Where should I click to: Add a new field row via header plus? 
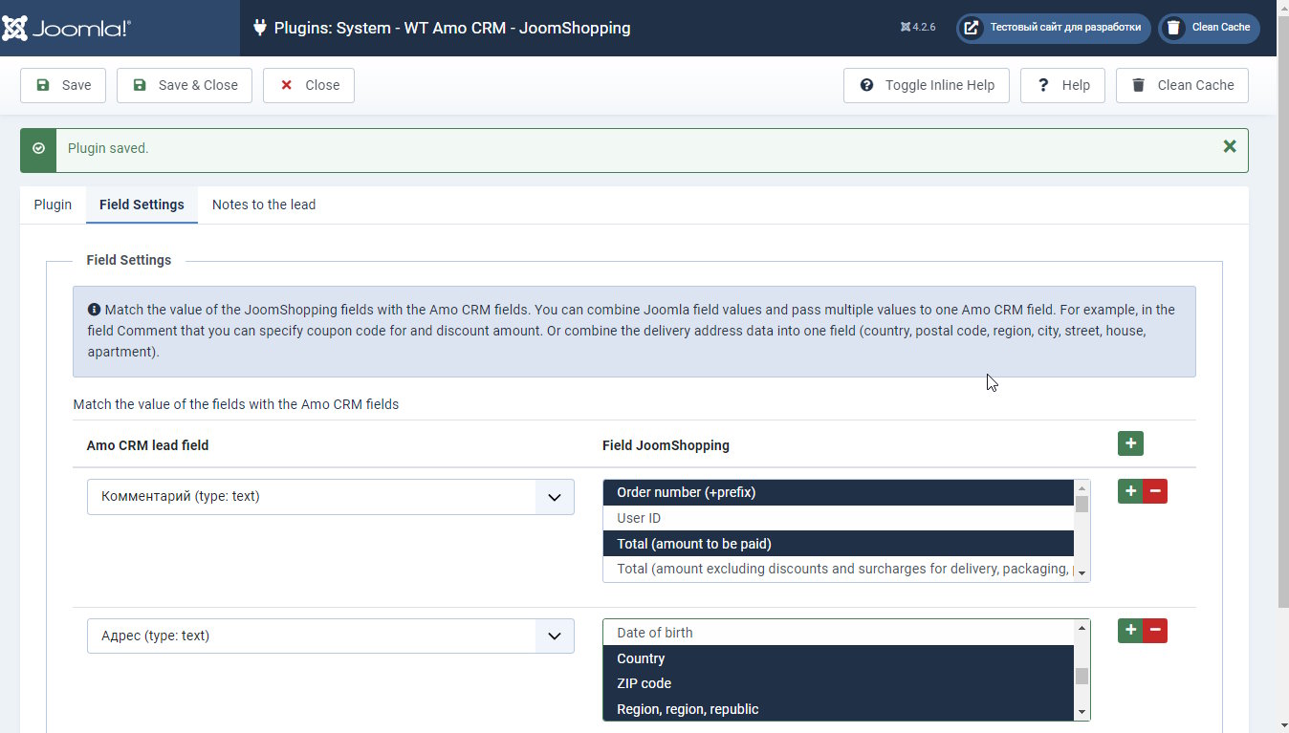(x=1130, y=443)
